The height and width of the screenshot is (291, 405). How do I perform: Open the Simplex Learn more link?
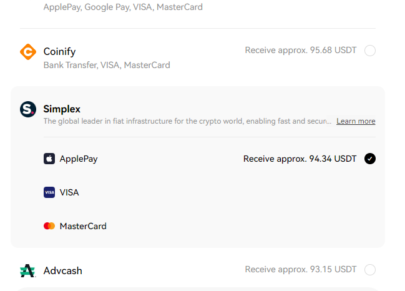pyautogui.click(x=356, y=121)
